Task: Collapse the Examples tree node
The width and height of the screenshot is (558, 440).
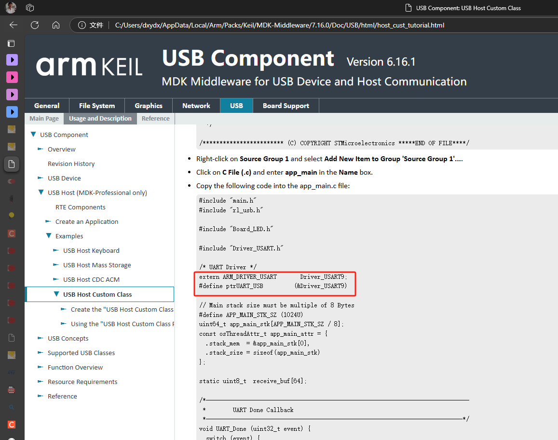Action: [x=49, y=235]
